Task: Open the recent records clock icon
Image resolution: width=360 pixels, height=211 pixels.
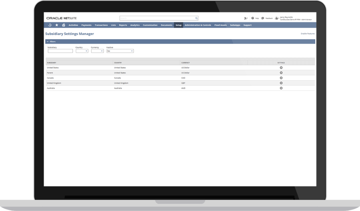Action: [x=50, y=25]
